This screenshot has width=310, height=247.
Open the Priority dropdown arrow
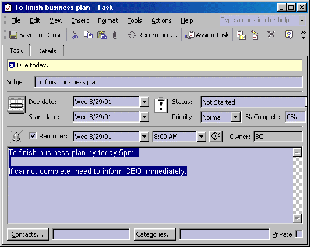point(235,117)
